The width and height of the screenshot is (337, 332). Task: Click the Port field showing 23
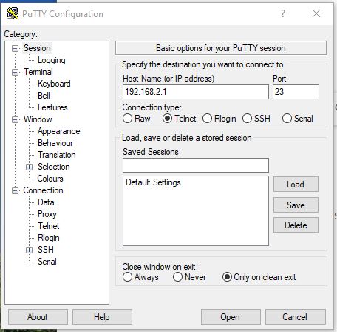[x=296, y=92]
